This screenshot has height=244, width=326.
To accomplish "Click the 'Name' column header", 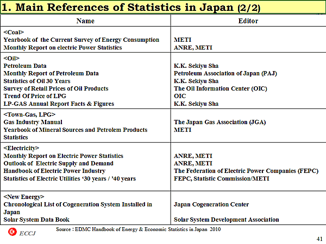I will (85, 21).
